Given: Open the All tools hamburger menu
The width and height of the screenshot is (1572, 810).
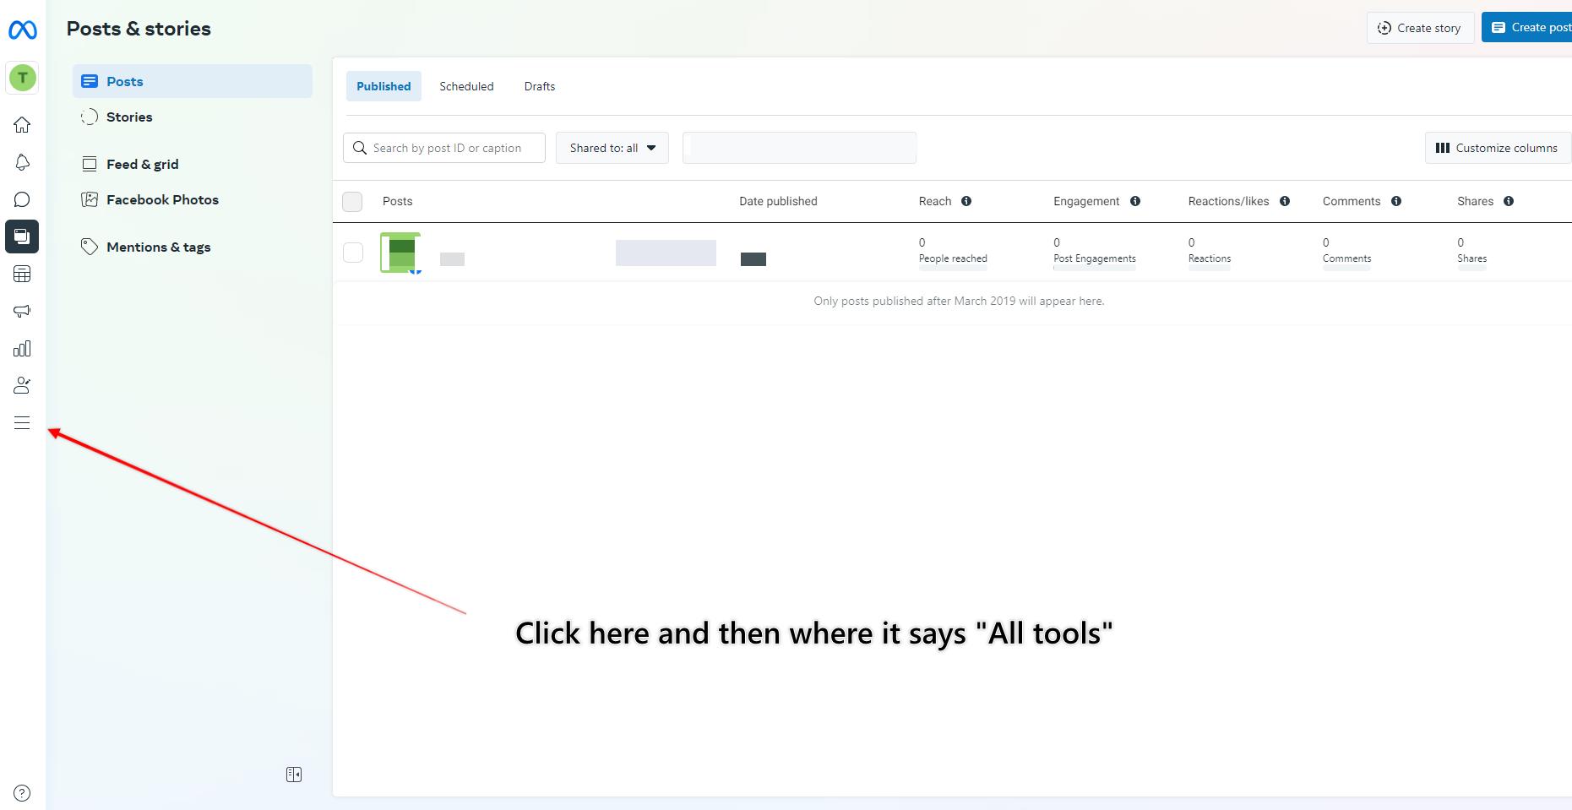Looking at the screenshot, I should (x=22, y=423).
